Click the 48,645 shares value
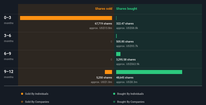Screen dimensions: 206x105 pyautogui.click(x=125, y=77)
